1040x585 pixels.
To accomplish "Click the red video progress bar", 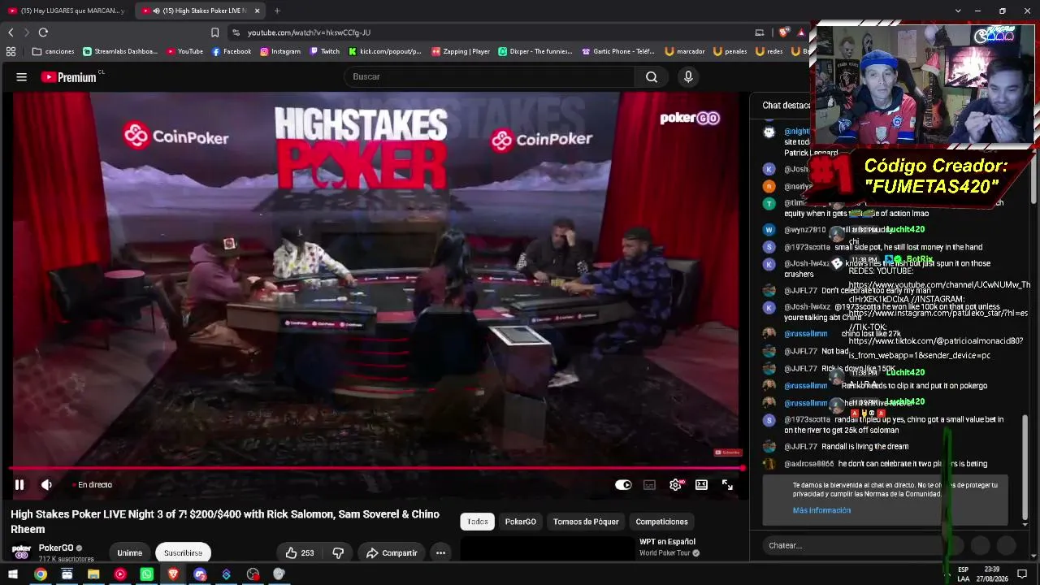I will coord(376,468).
